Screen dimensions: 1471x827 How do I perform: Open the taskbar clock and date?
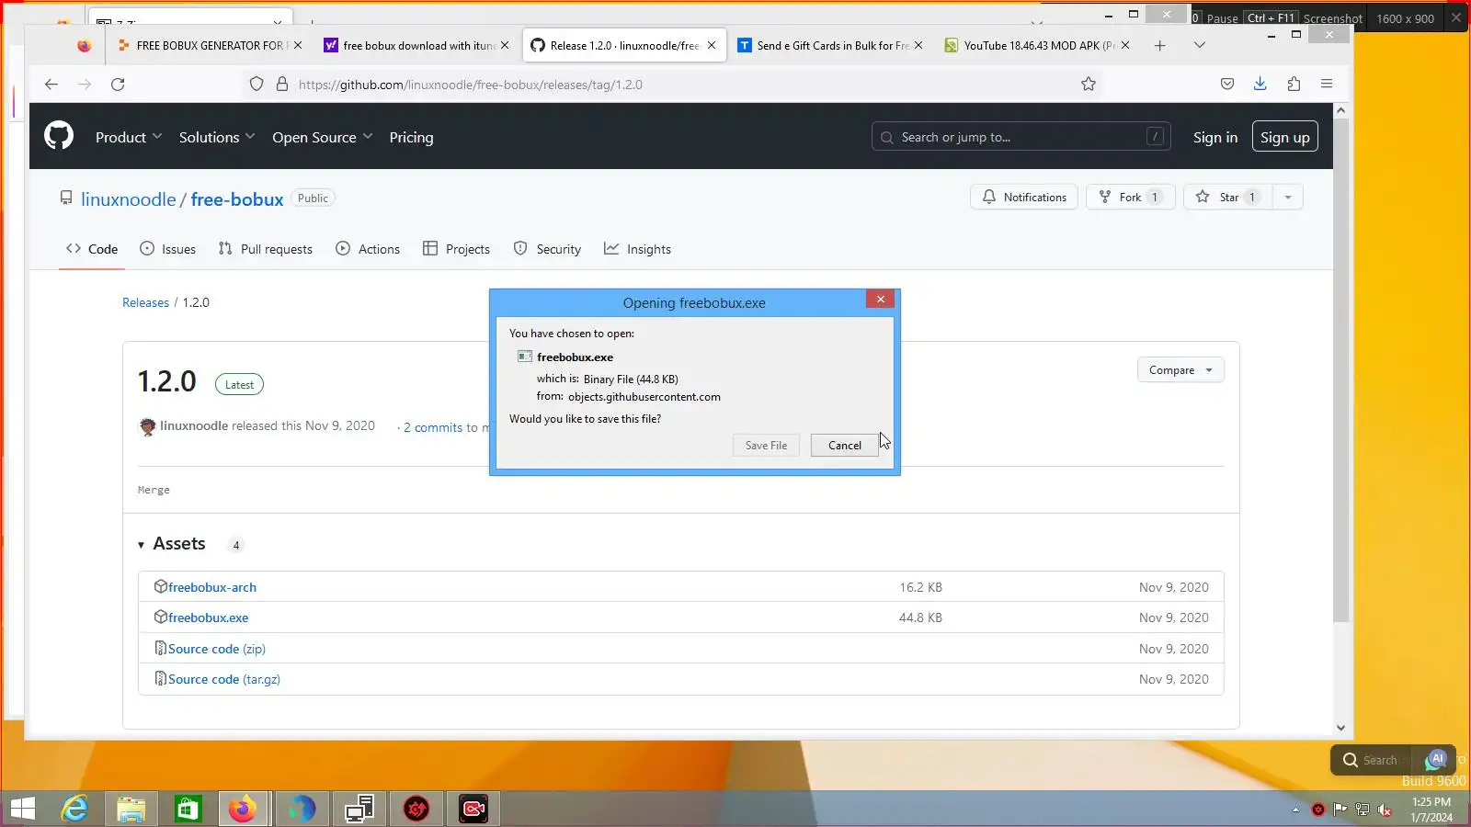[x=1431, y=810]
